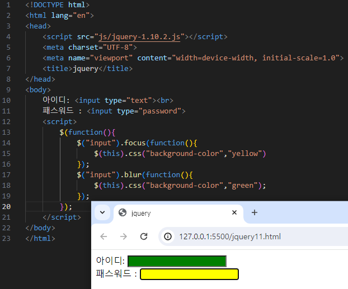Click the "viewport" name value on line 6
Viewport: 348px width, 289px height.
(x=111, y=58)
